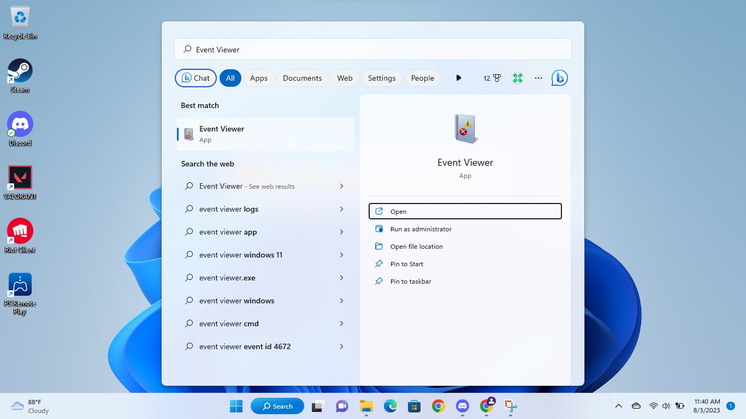This screenshot has height=419, width=746.
Task: Show hidden icons in system tray
Action: tap(619, 406)
